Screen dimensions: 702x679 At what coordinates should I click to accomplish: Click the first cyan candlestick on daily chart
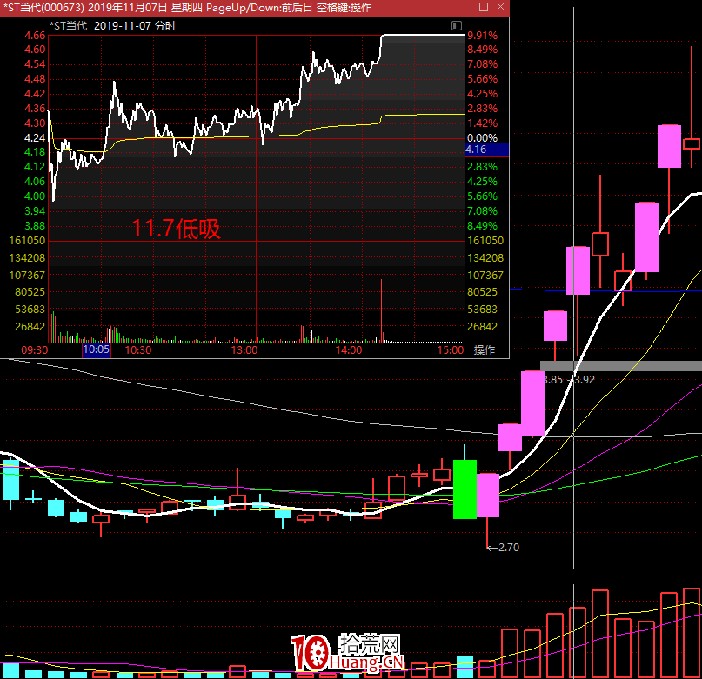(x=10, y=479)
